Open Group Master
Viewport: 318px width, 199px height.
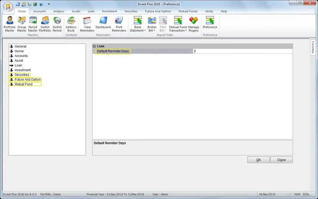coord(22,24)
